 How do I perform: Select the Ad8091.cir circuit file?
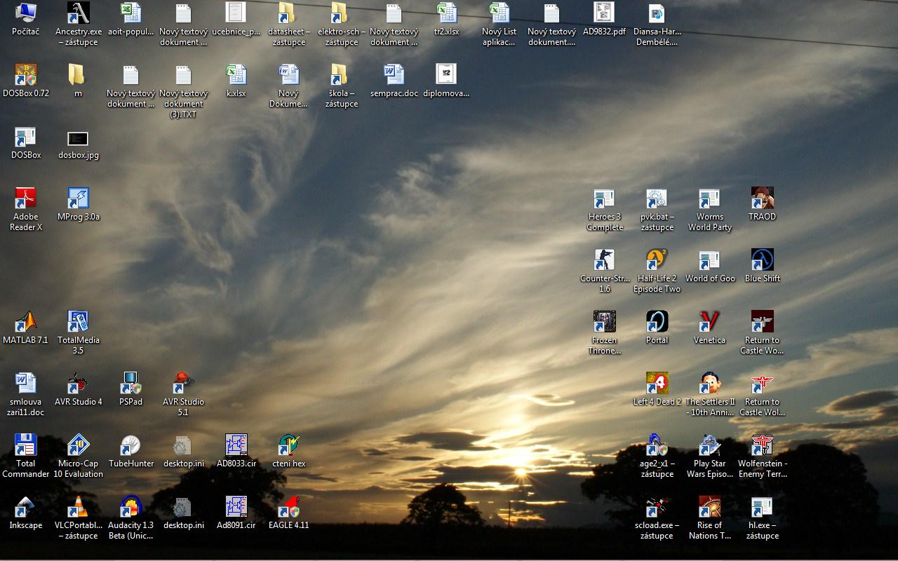236,507
